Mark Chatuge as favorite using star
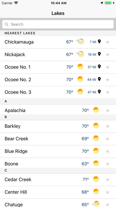 [x=108, y=205]
